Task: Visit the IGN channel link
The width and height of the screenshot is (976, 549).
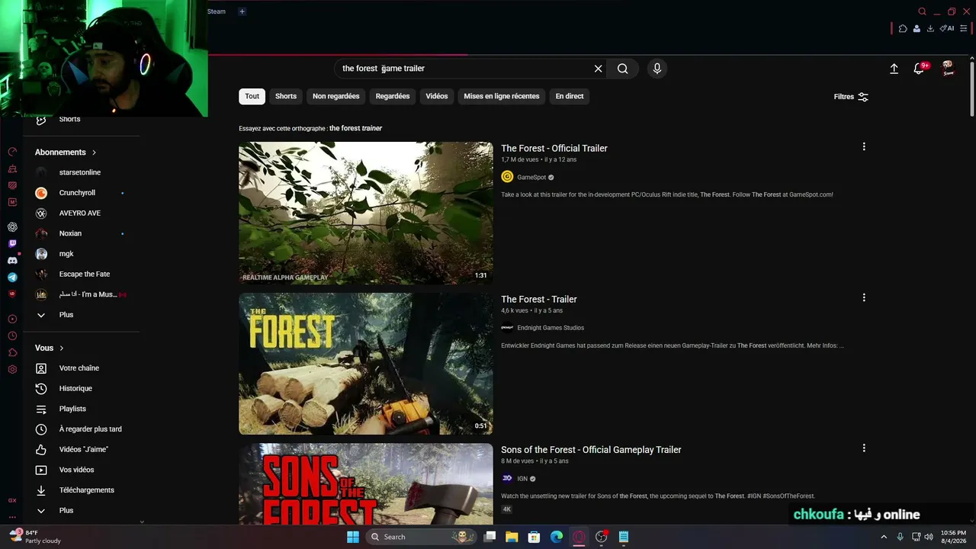Action: [522, 479]
